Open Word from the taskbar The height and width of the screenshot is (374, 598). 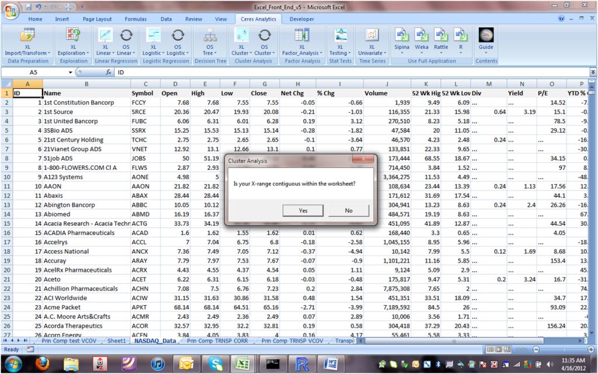[x=331, y=364]
